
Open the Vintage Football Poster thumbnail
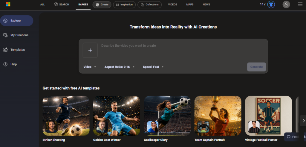(269, 116)
